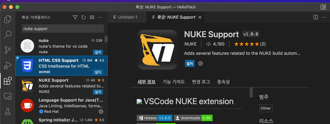Click the large NUKE Support excavator logo
Viewport: 330px width, 124px height.
pos(157,50)
